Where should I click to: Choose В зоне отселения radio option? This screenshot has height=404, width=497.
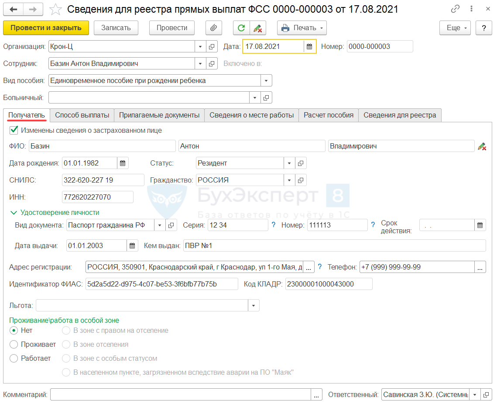click(66, 345)
